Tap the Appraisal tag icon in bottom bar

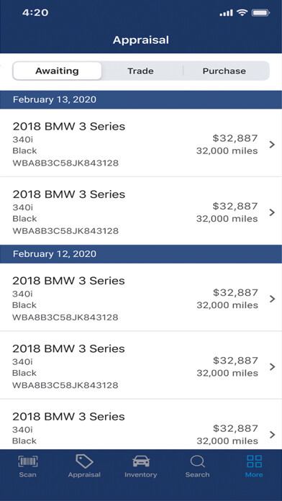[x=84, y=461]
